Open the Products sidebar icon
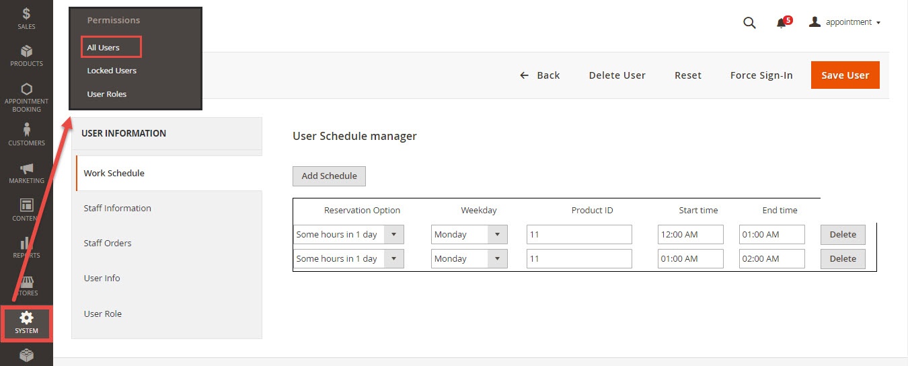This screenshot has height=366, width=908. click(x=26, y=52)
